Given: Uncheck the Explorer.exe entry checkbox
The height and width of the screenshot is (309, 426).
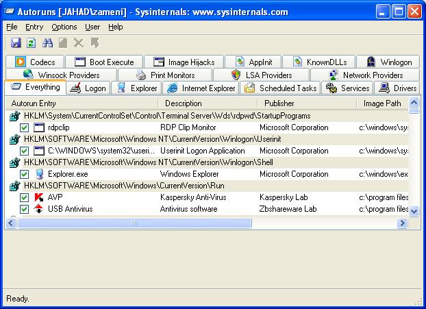Looking at the screenshot, I should pos(24,174).
